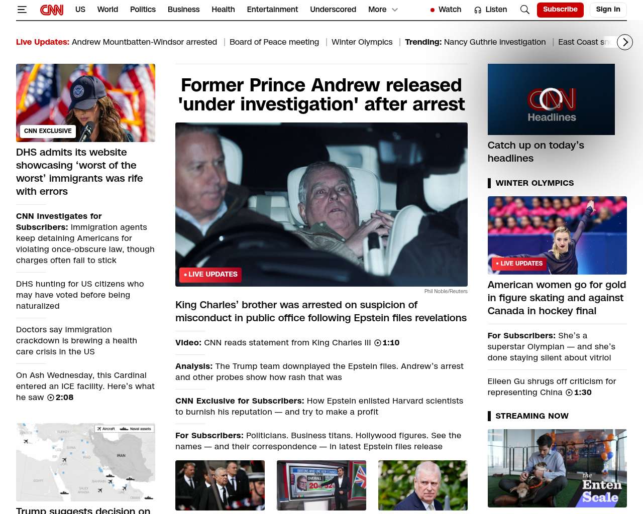Image resolution: width=643 pixels, height=514 pixels.
Task: Click the CNN logo
Action: [52, 10]
